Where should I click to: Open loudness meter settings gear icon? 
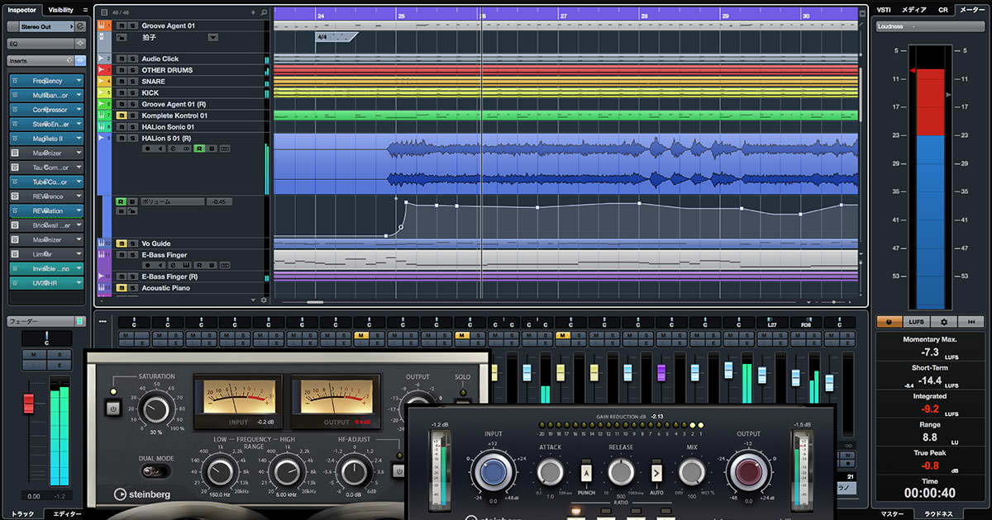(943, 321)
